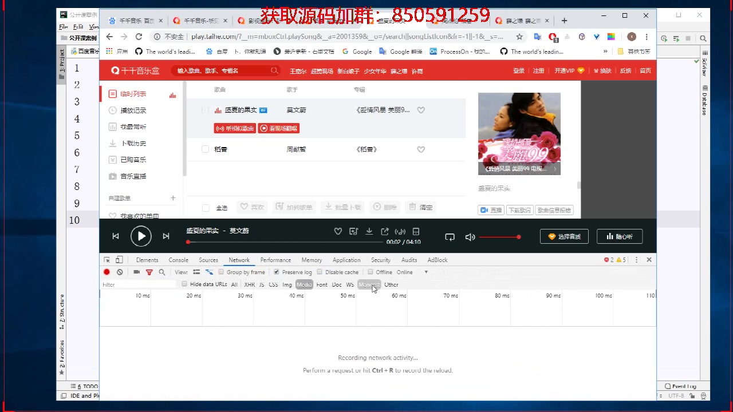The width and height of the screenshot is (733, 412).
Task: Clear the network log
Action: (x=120, y=272)
